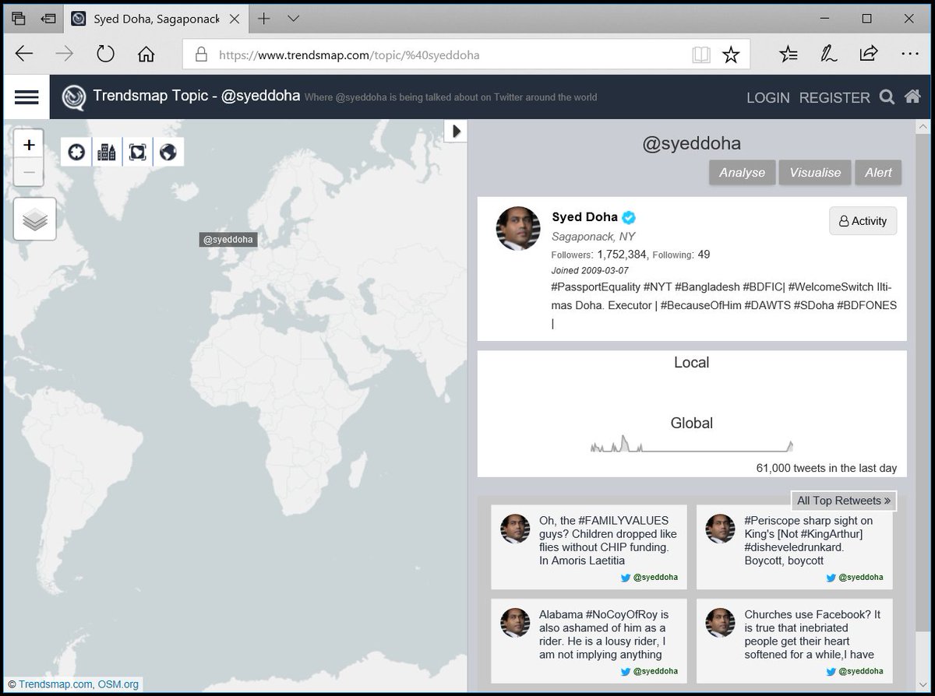Click @syeddoha link under Periscope tweet
The height and width of the screenshot is (696, 935).
pyautogui.click(x=860, y=578)
